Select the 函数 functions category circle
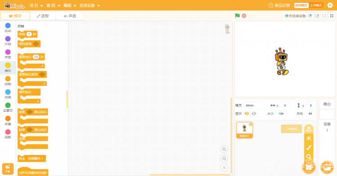The height and width of the screenshot is (176, 337). click(x=8, y=132)
